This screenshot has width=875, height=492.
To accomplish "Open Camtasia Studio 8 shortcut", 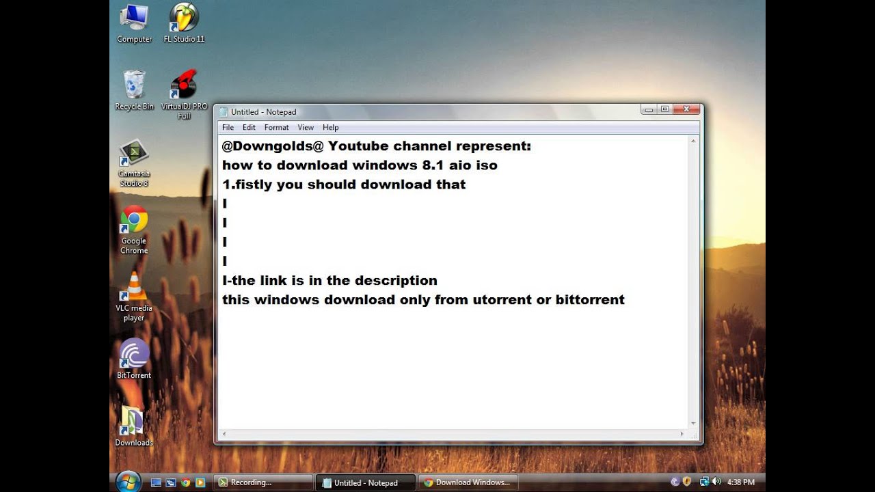I will coord(134,163).
